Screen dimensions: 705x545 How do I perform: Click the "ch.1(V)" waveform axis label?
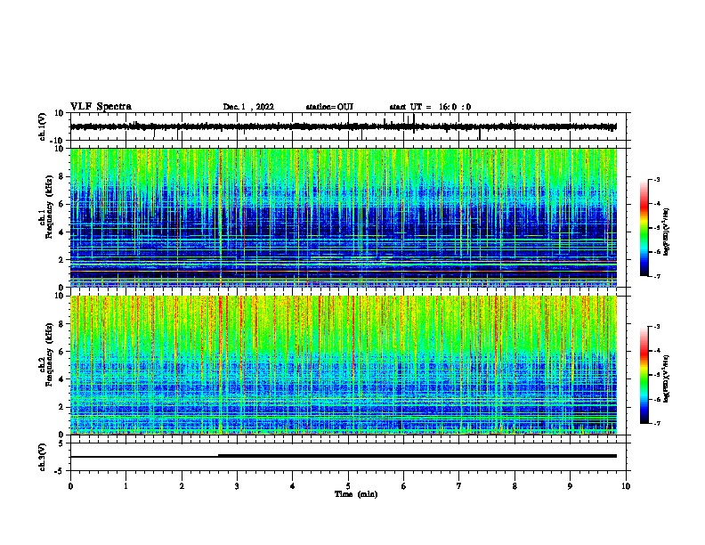point(43,126)
